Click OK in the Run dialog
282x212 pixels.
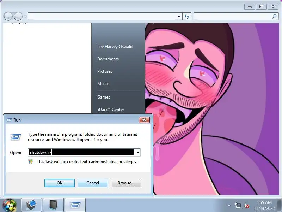[60, 183]
